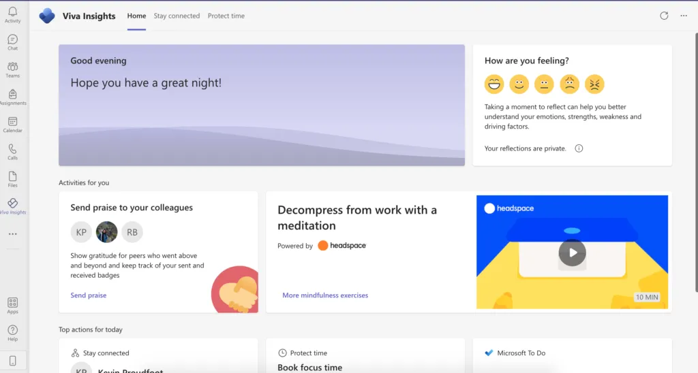Click the colleague photo avatar
Viewport: 698px width, 373px height.
point(106,232)
